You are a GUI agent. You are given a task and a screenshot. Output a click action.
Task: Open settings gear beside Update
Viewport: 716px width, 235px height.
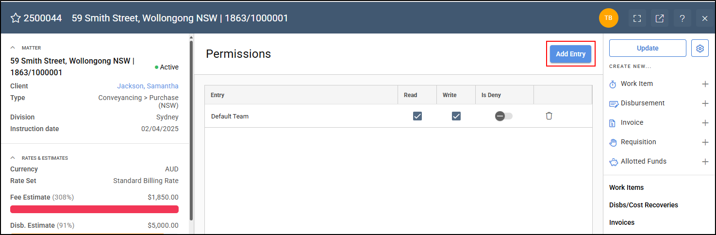click(699, 49)
